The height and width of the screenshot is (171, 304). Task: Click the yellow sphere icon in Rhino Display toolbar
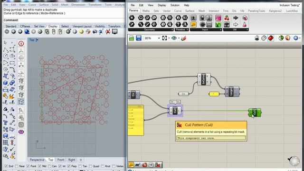pyautogui.click(x=81, y=32)
